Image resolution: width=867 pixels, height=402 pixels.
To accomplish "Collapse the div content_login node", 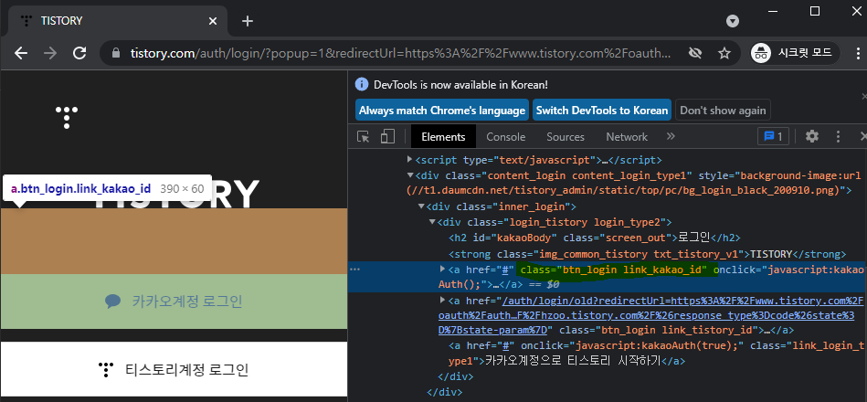I will 410,175.
